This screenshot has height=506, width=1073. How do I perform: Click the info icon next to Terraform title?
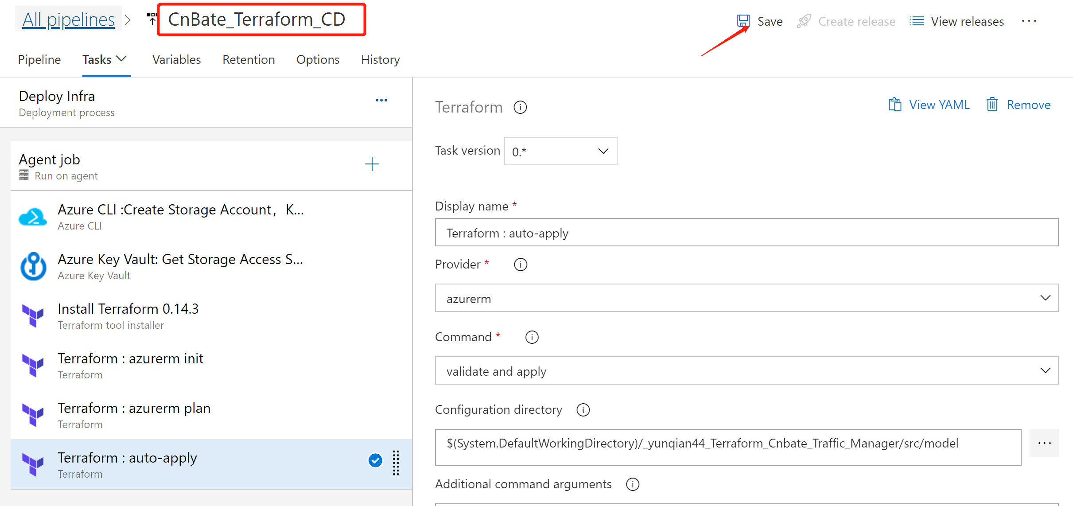coord(520,107)
